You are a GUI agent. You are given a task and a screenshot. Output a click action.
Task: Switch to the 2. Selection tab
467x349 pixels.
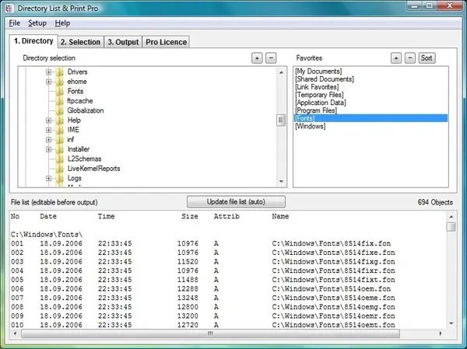click(x=80, y=42)
